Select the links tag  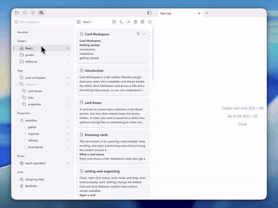42,98
